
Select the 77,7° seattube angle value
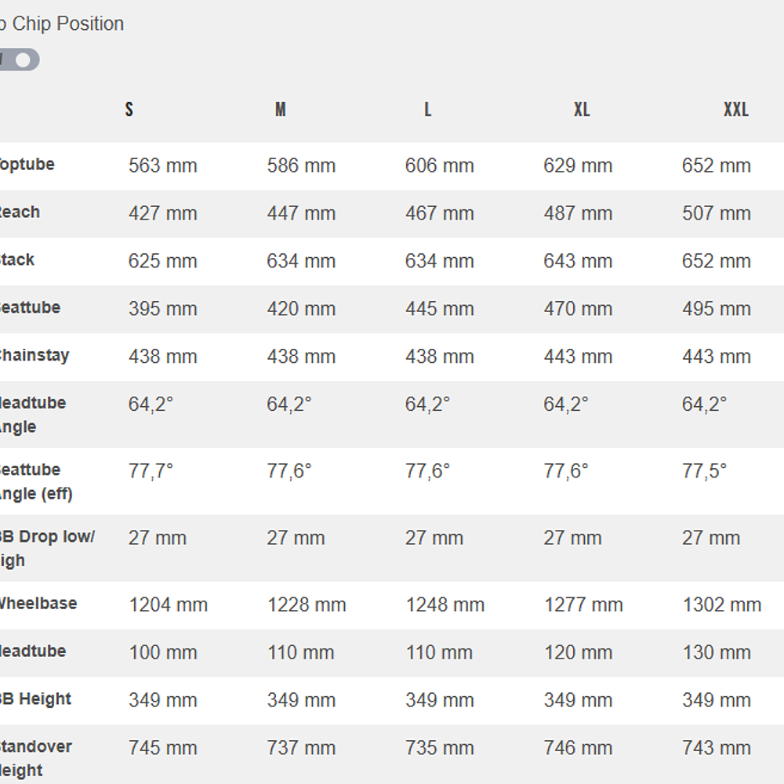pyautogui.click(x=151, y=470)
